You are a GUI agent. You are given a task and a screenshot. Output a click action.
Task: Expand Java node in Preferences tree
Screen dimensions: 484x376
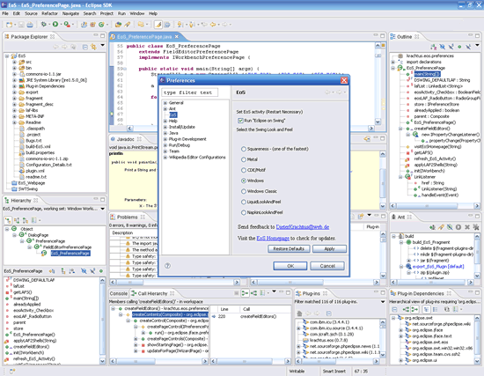point(165,133)
